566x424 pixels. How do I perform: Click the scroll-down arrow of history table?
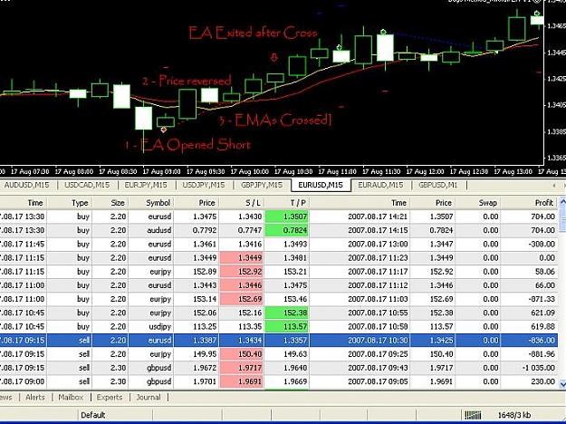(x=562, y=383)
